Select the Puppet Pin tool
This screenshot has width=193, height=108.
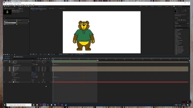[x=33, y=6]
